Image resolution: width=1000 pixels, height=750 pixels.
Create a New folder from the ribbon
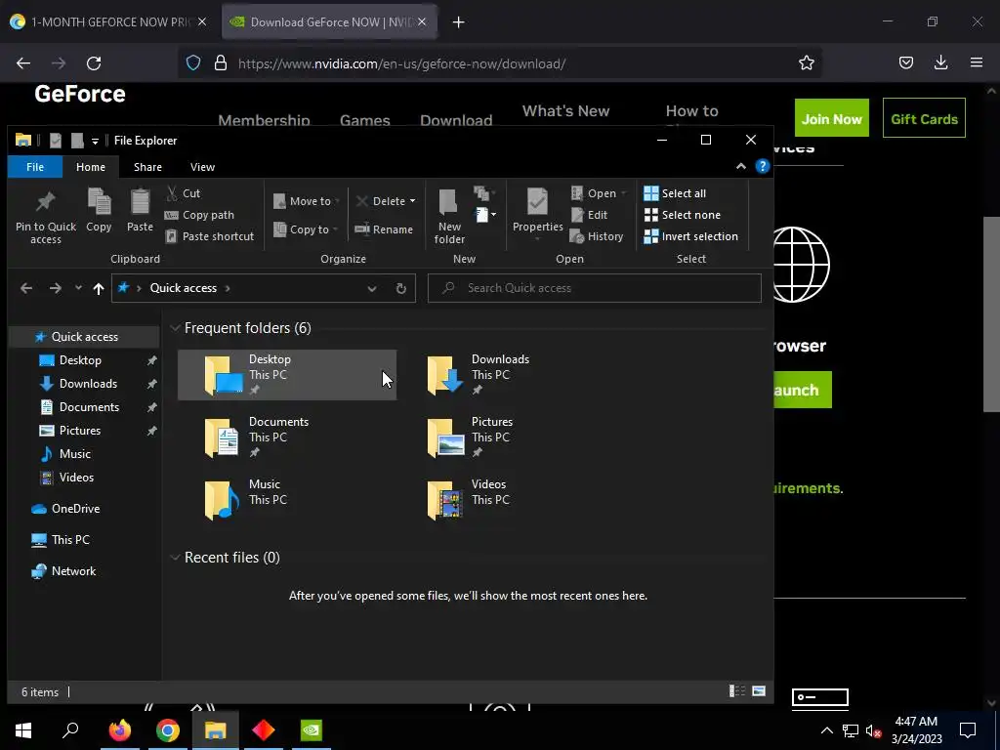click(x=449, y=216)
